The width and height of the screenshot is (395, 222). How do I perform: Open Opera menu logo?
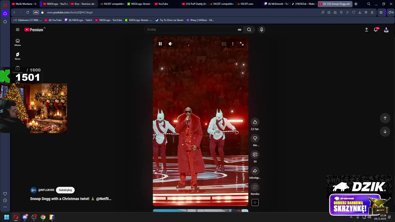5,5
